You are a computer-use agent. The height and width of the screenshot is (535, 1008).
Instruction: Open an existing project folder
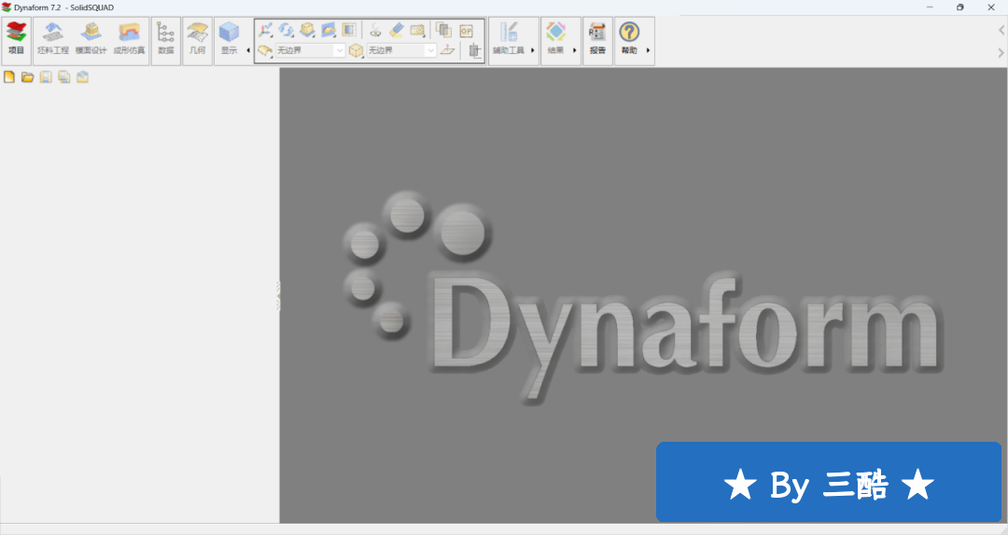click(27, 77)
